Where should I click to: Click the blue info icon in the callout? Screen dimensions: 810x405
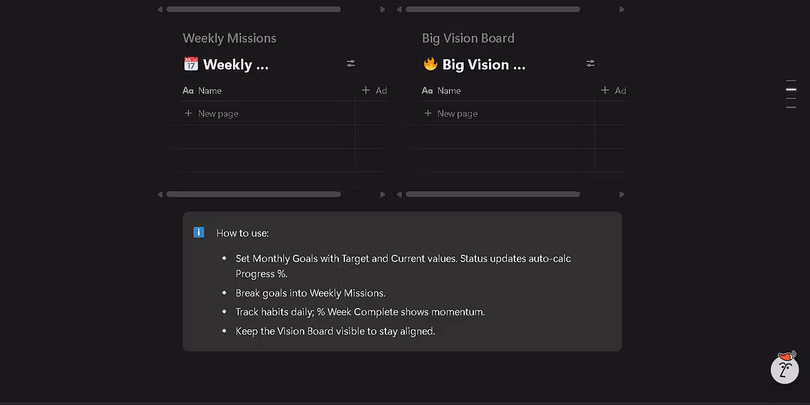pyautogui.click(x=199, y=232)
